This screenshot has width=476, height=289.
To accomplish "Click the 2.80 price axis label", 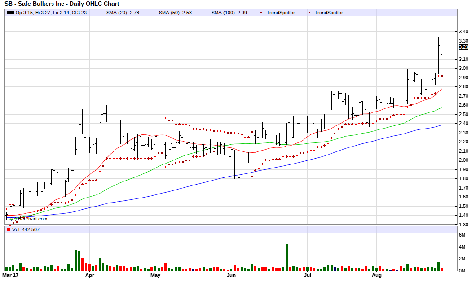I will (463, 86).
